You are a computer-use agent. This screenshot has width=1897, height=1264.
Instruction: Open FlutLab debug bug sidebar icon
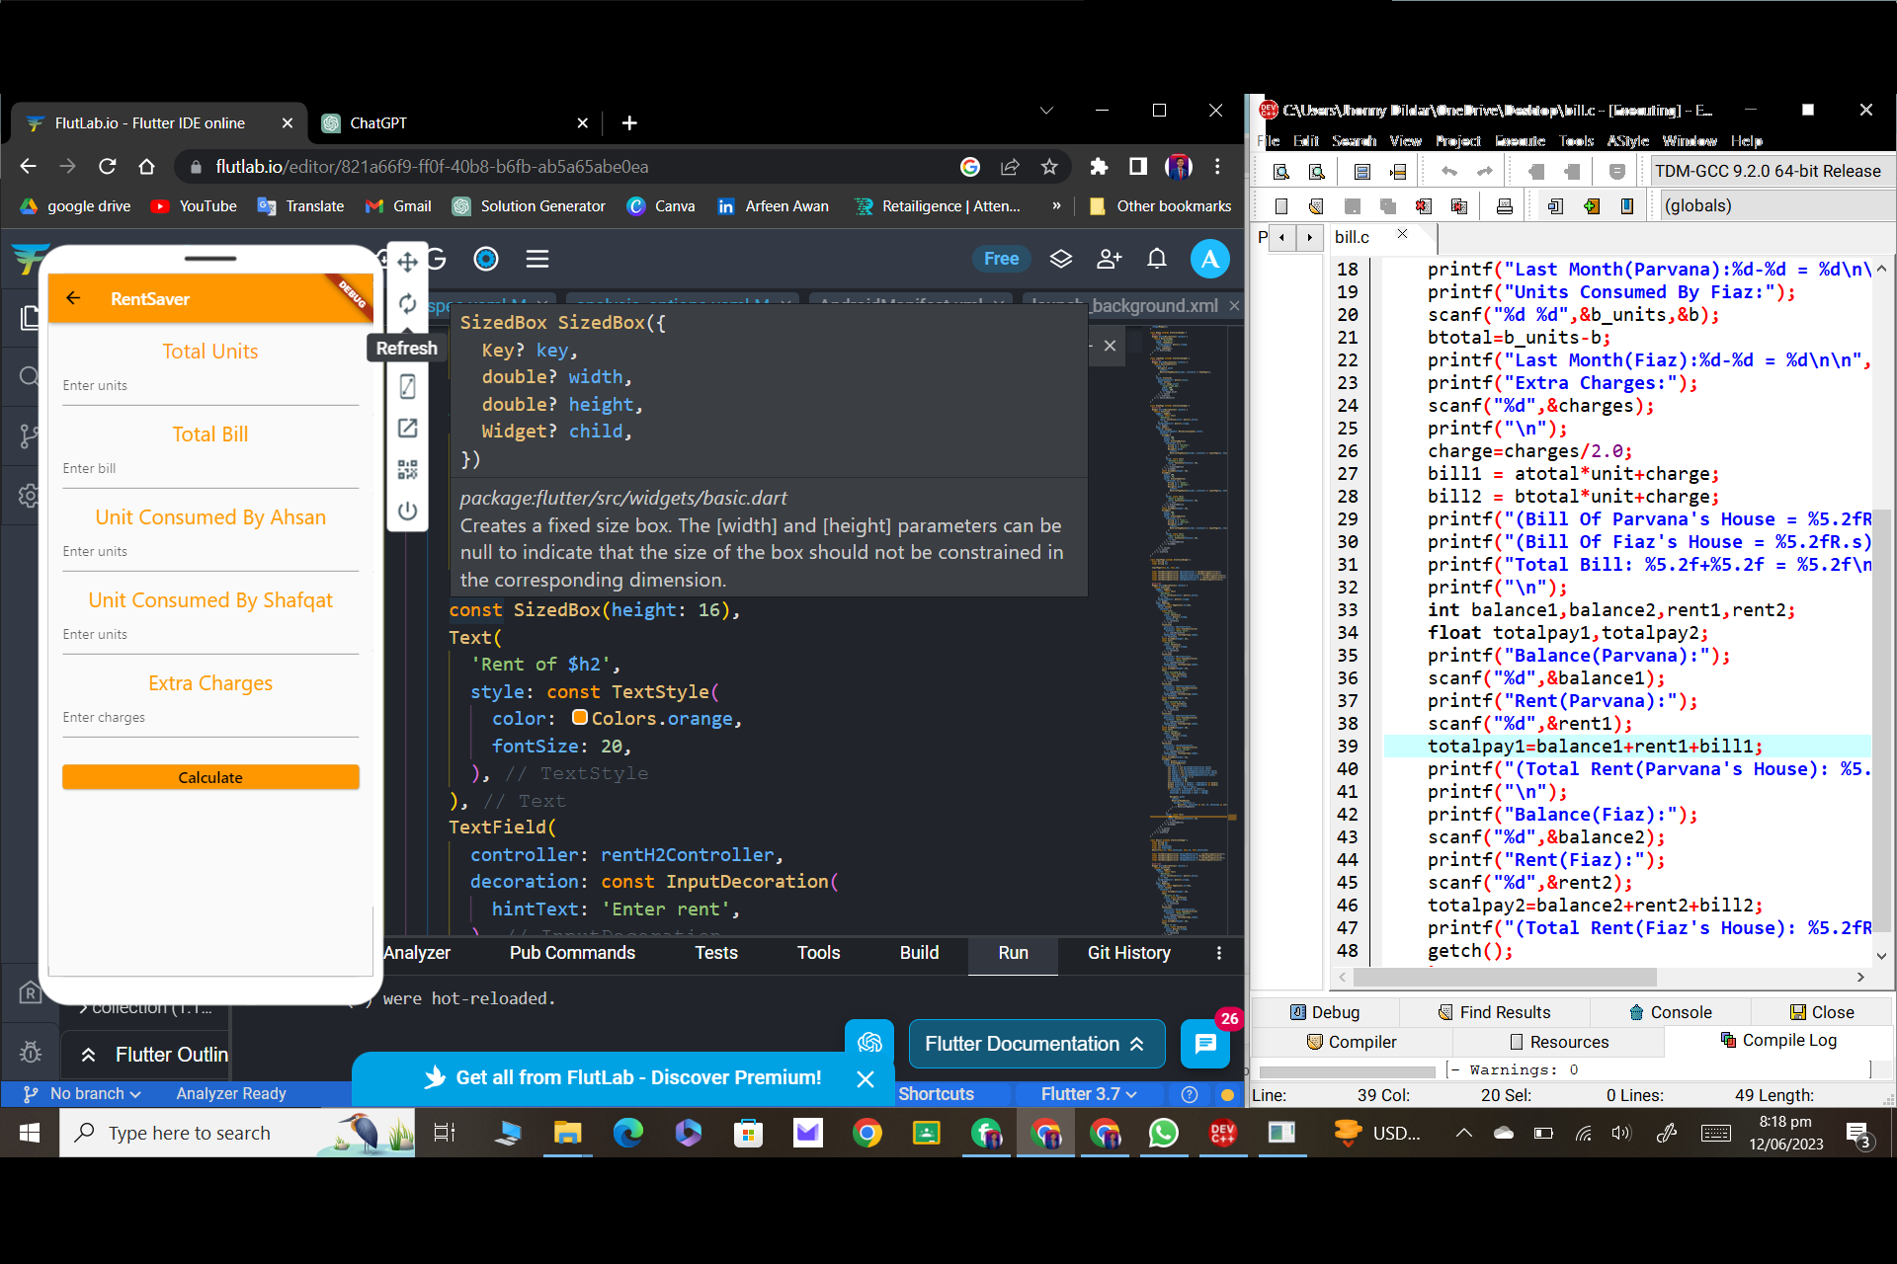[x=30, y=1053]
